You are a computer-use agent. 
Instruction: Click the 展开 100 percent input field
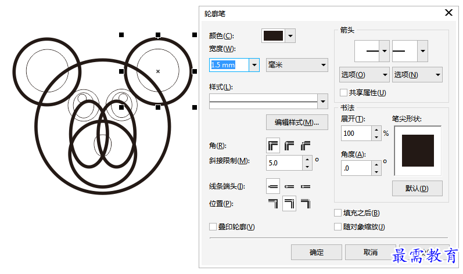click(x=356, y=134)
